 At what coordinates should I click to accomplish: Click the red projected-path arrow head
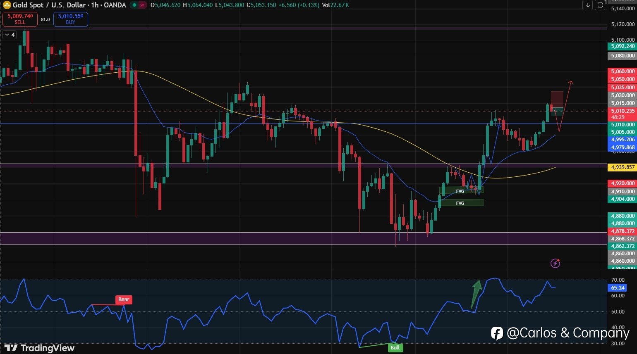point(570,83)
